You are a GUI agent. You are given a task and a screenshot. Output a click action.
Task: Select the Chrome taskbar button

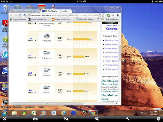coord(93,113)
